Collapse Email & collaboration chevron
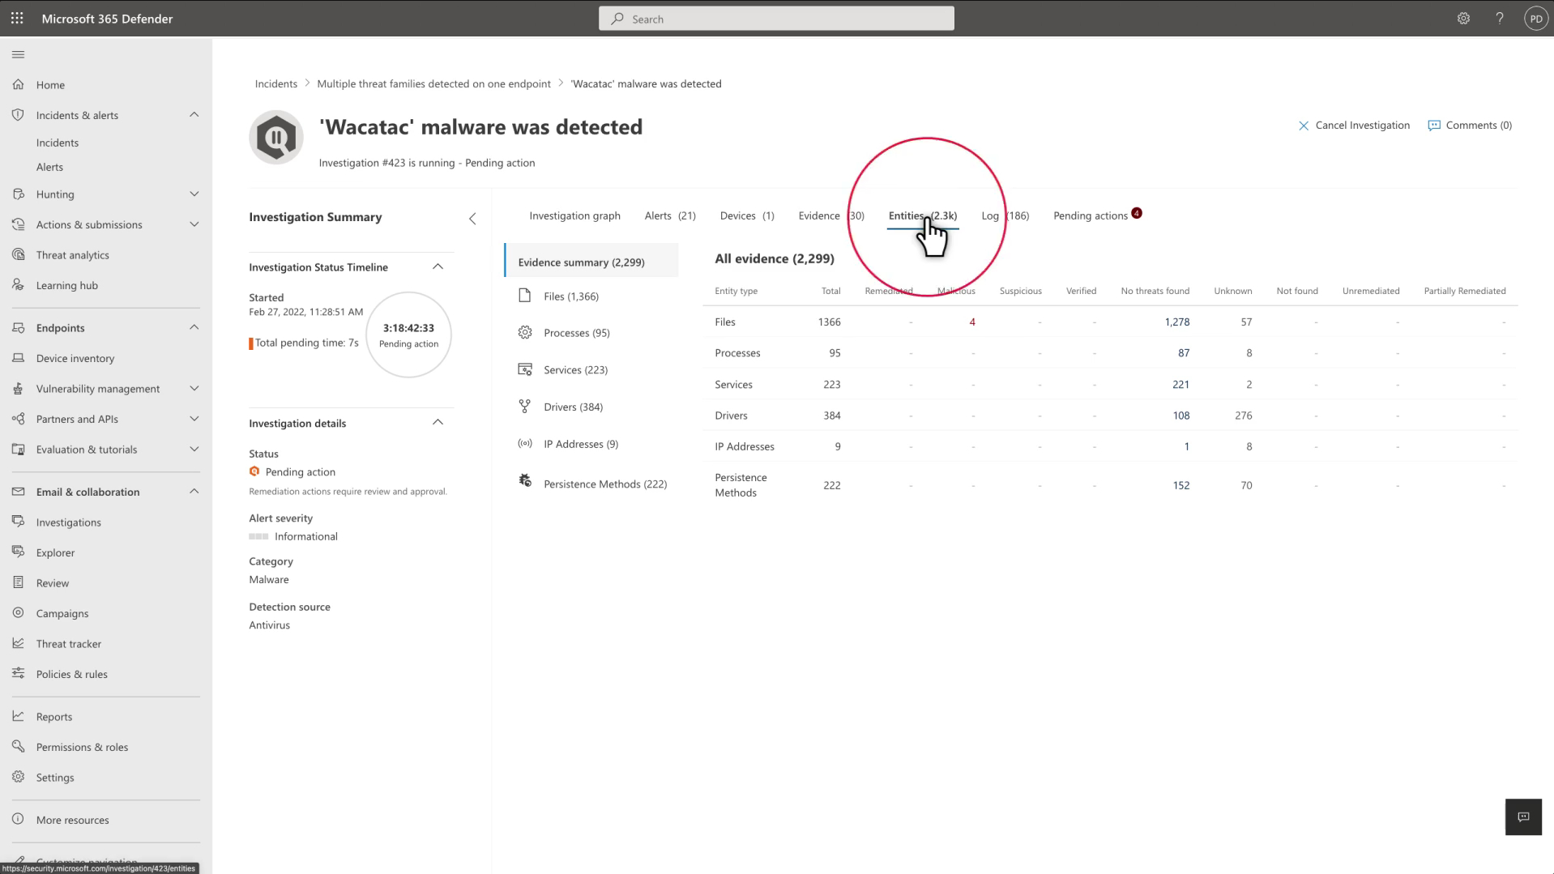Viewport: 1554px width, 874px height. click(x=194, y=492)
